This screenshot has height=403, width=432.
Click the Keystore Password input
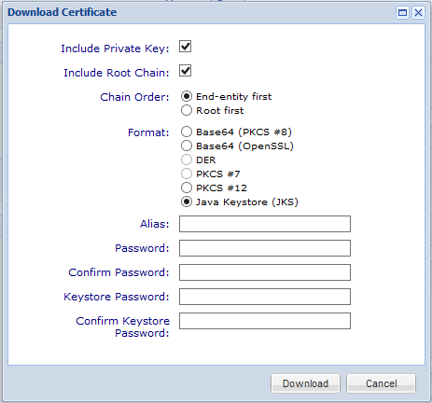265,297
